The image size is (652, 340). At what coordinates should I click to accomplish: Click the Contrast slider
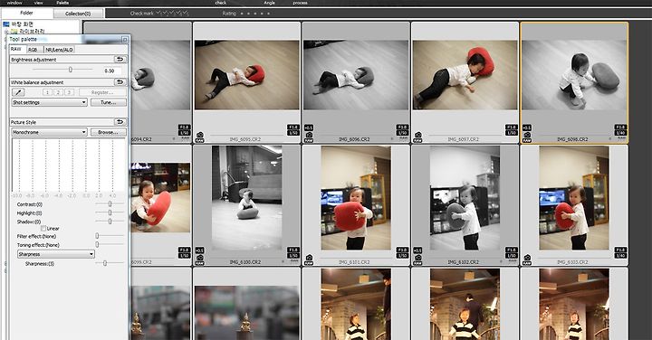[110, 203]
